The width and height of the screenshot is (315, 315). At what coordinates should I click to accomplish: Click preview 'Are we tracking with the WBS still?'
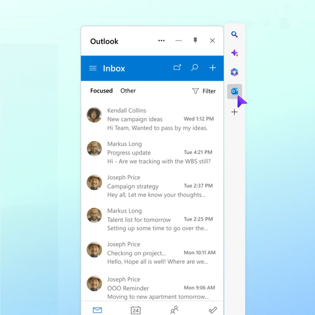[x=164, y=161]
